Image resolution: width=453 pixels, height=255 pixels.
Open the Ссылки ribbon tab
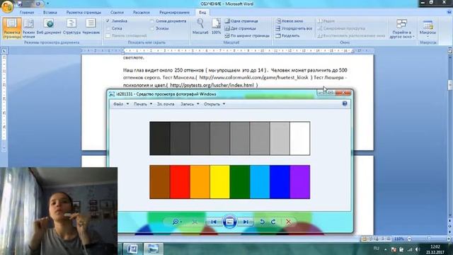coord(117,13)
